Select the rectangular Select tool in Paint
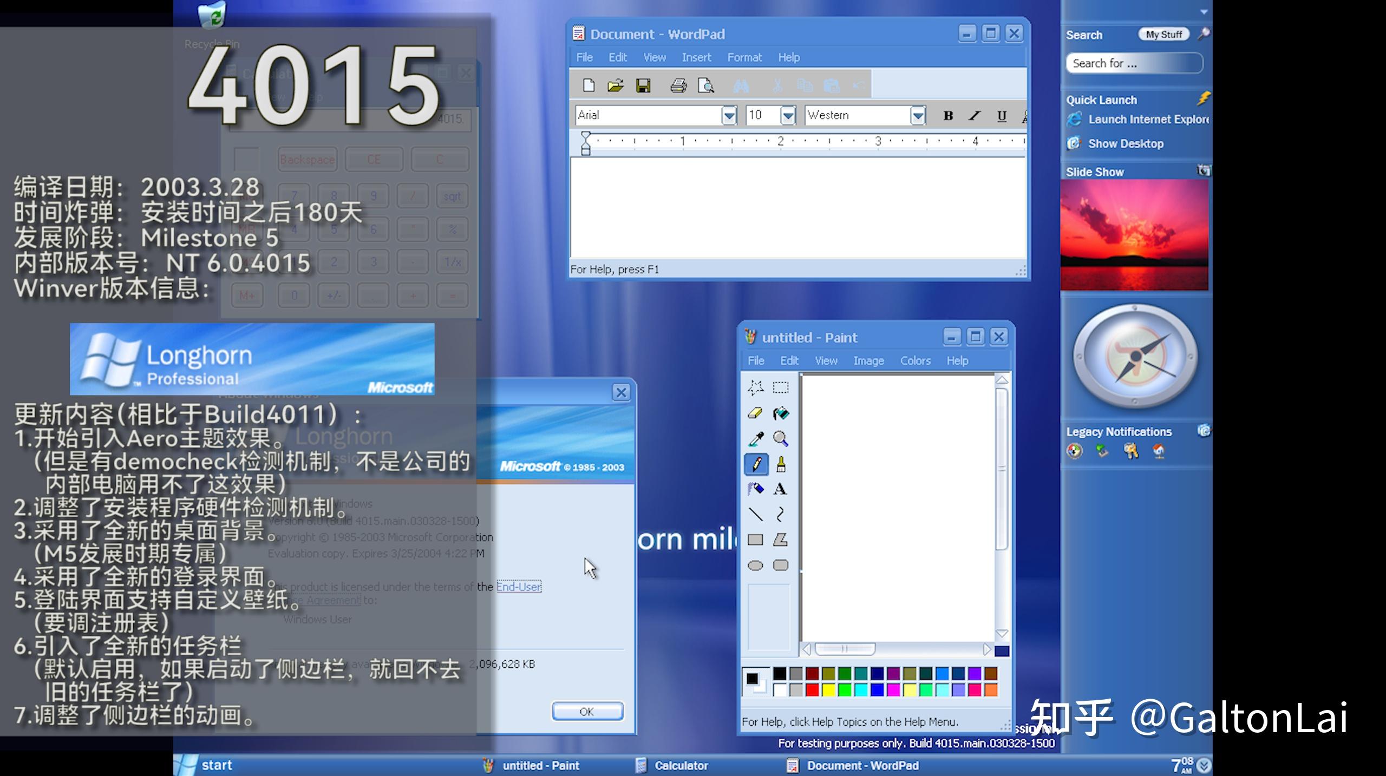This screenshot has height=776, width=1386. click(x=780, y=387)
